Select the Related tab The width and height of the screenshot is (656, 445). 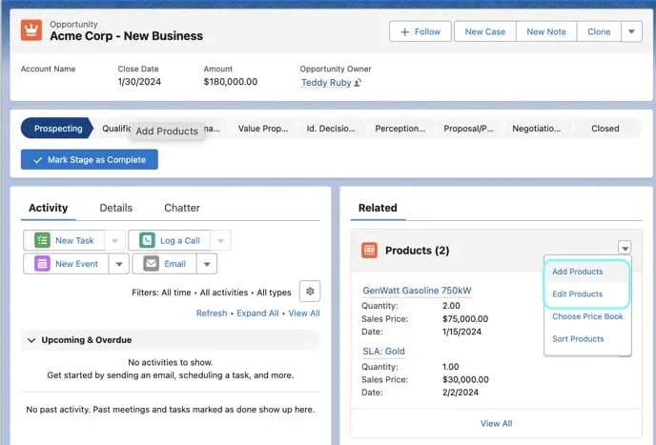click(x=378, y=208)
